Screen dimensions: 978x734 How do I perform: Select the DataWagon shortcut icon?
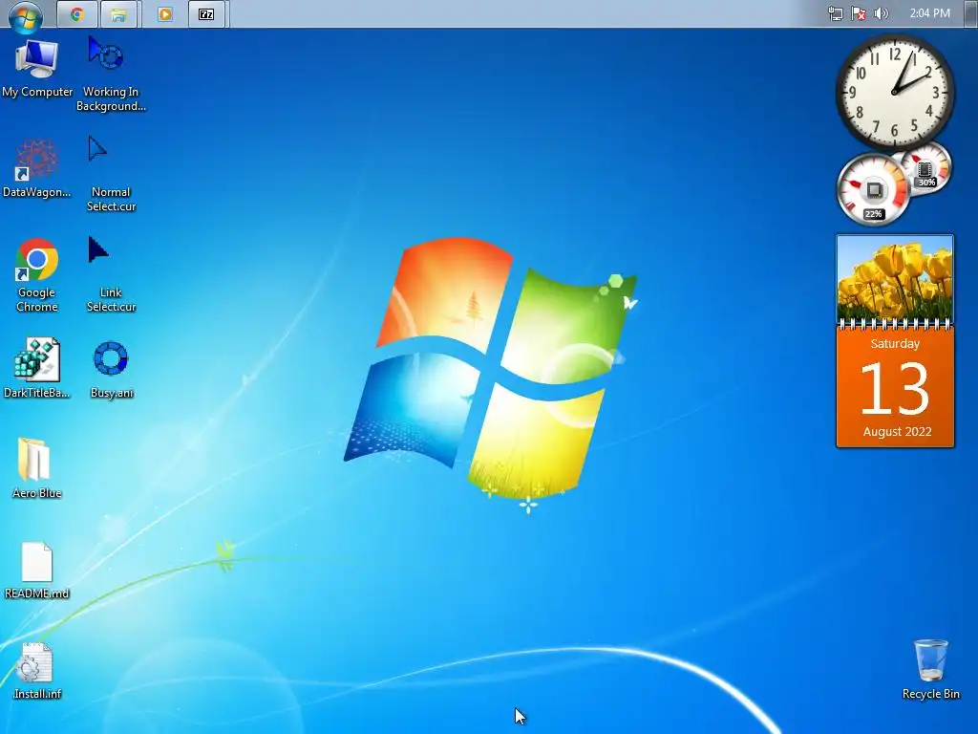point(37,168)
